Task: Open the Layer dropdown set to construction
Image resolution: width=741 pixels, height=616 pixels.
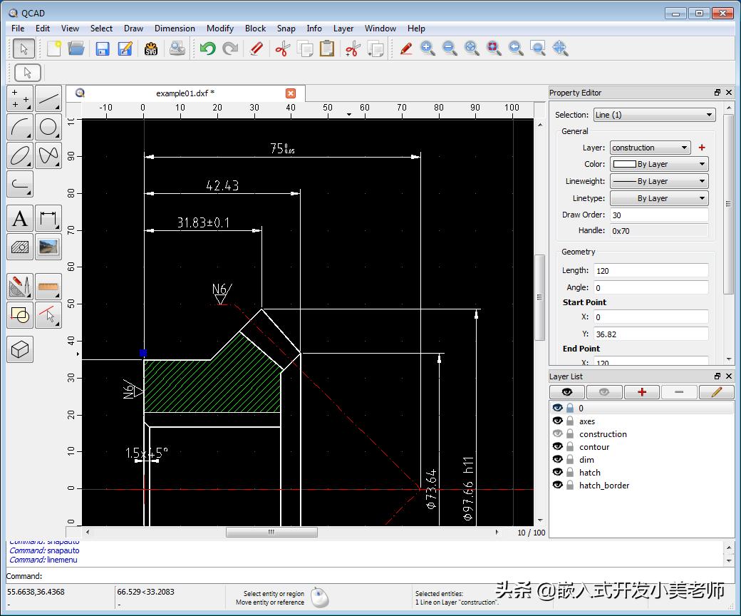Action: tap(651, 148)
